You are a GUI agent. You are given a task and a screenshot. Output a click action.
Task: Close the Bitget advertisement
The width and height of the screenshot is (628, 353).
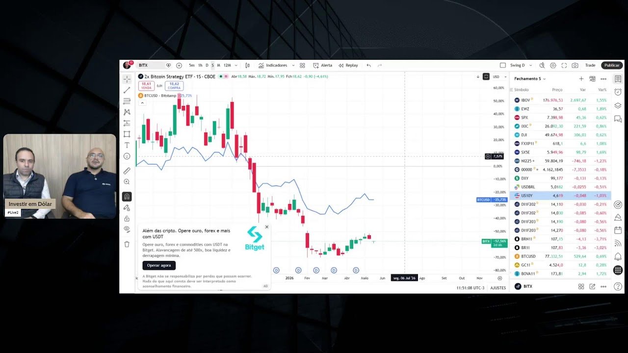(267, 227)
